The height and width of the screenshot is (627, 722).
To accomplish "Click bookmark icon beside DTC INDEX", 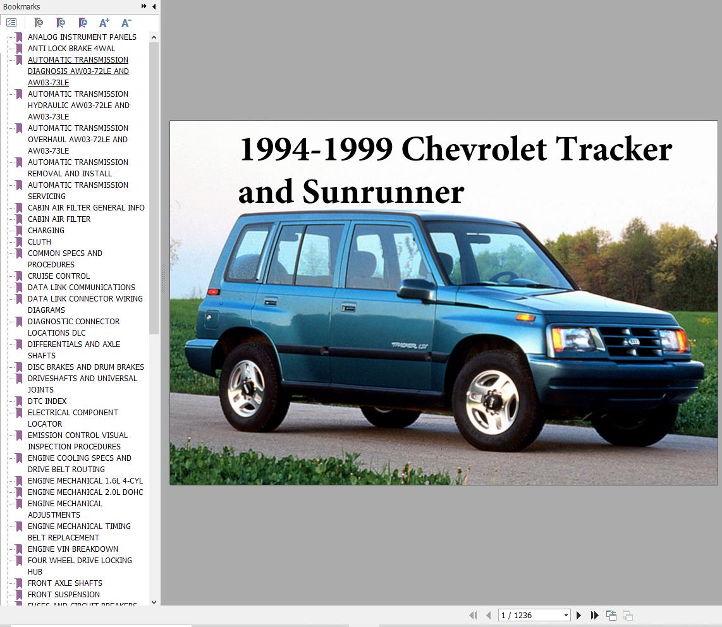I will [x=19, y=401].
